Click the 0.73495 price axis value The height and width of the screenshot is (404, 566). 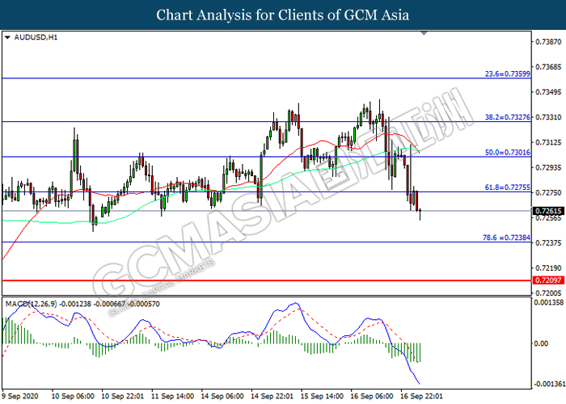(548, 92)
